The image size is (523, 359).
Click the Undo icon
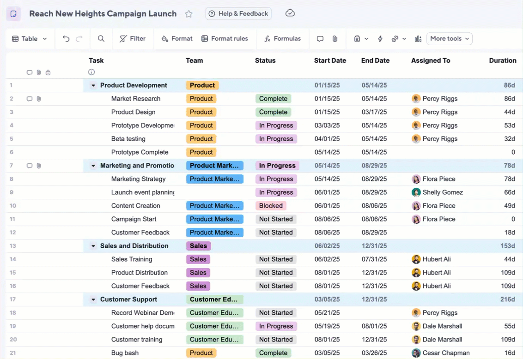tap(65, 39)
